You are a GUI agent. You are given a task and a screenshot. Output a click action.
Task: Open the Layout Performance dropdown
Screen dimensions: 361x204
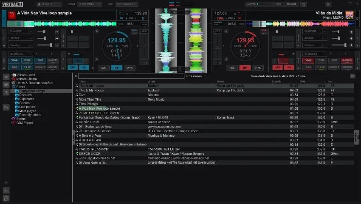click(89, 4)
